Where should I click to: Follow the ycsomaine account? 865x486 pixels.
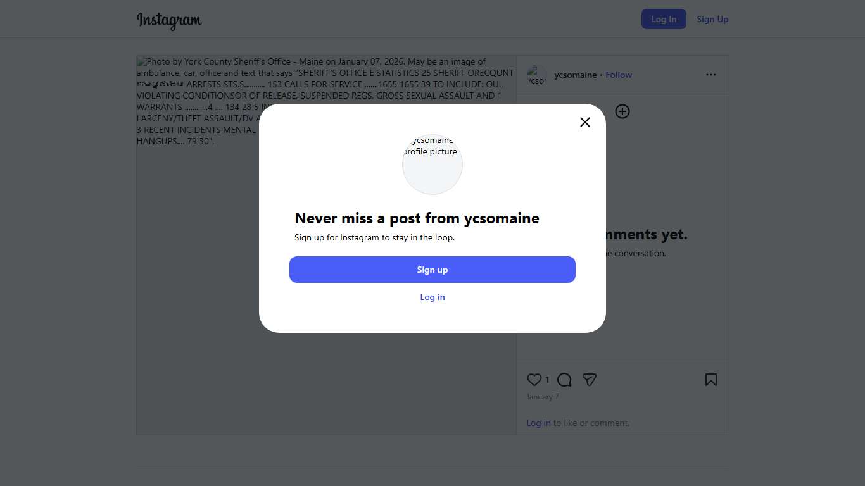click(x=619, y=75)
